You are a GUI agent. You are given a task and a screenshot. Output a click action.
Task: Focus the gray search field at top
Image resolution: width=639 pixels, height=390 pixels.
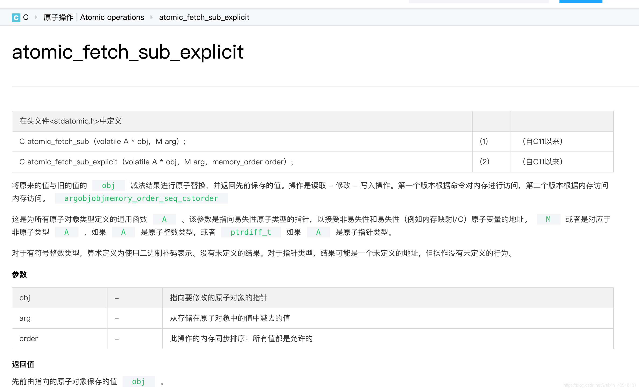point(478,2)
